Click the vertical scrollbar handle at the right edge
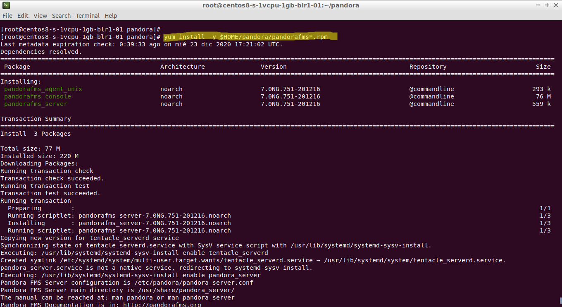The image size is (562, 307). tap(560, 301)
